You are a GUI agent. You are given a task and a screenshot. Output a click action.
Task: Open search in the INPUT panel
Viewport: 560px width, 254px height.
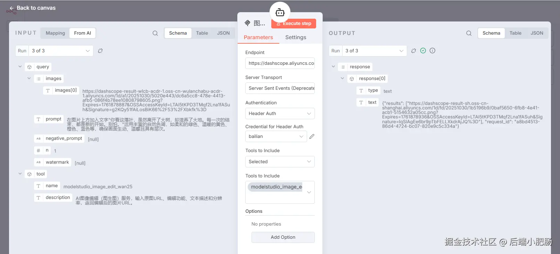(x=155, y=33)
